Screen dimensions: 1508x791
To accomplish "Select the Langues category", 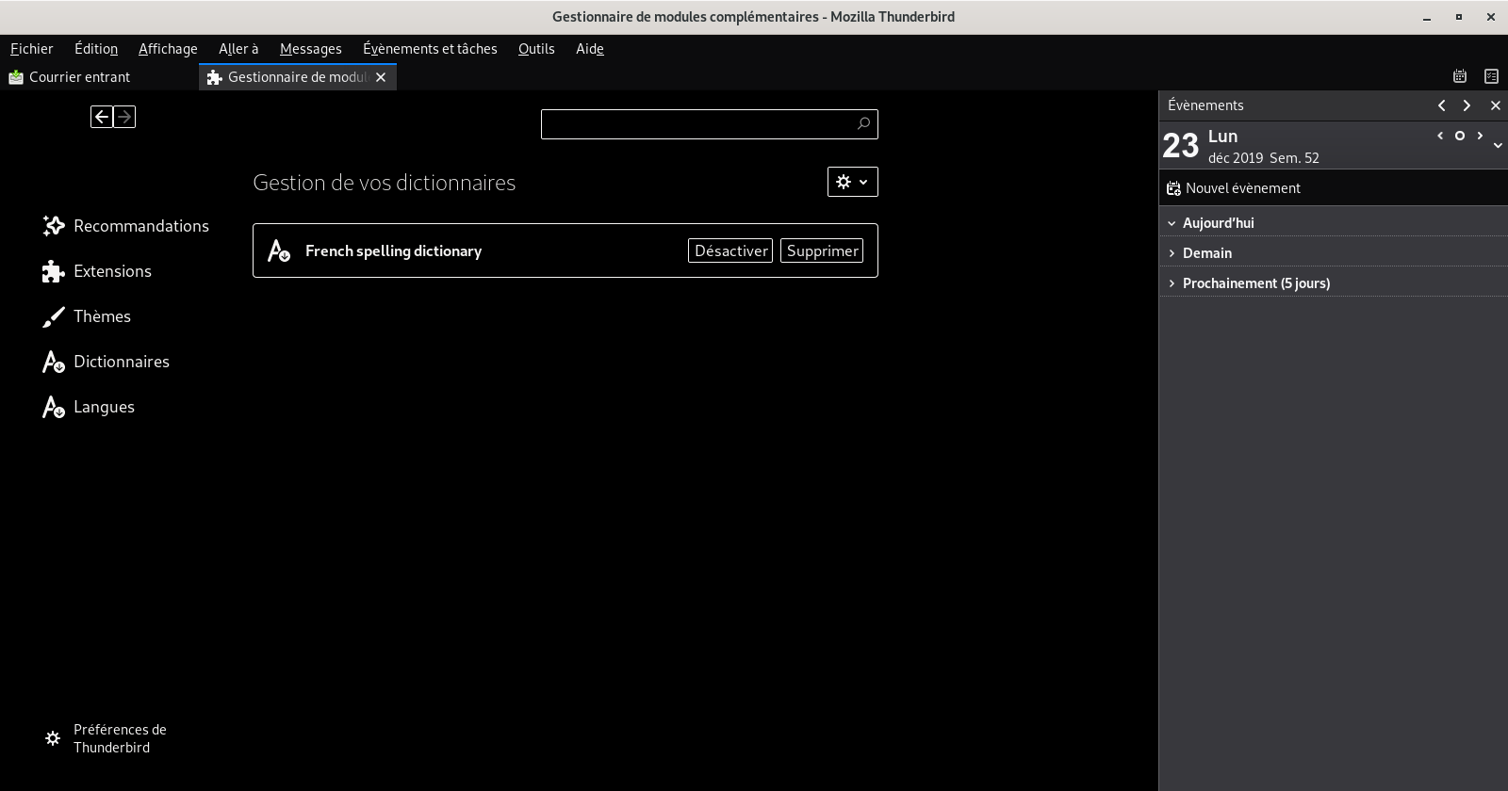I will 89,407.
